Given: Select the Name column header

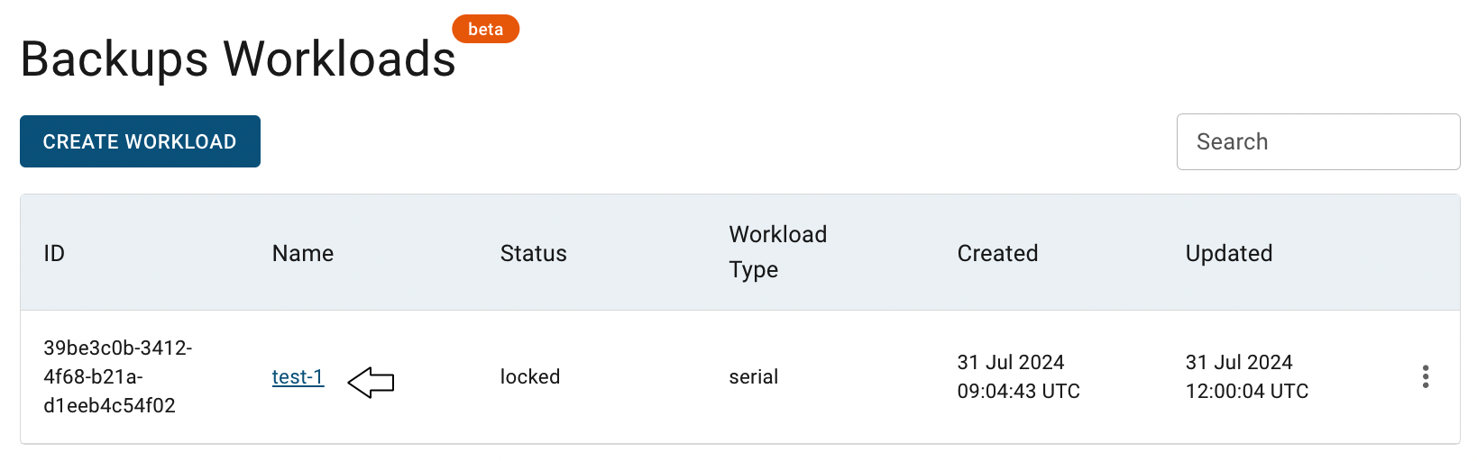Looking at the screenshot, I should click(303, 253).
